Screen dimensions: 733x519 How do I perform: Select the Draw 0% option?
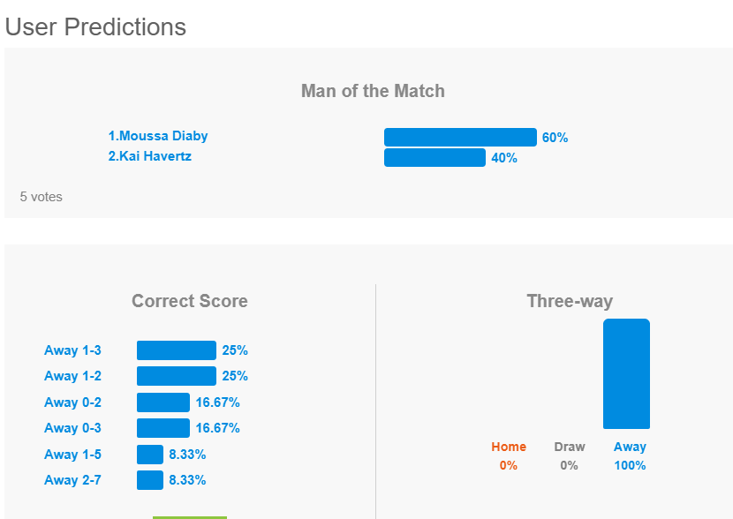(x=570, y=456)
